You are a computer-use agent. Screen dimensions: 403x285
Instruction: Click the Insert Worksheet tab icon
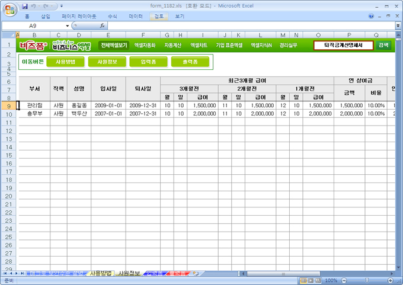point(195,273)
